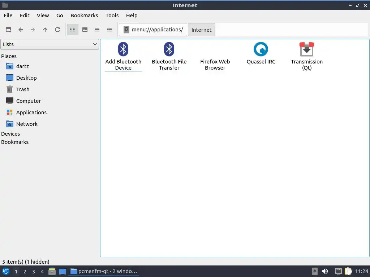Click the item count status bar text
Viewport: 370px width, 277px height.
(x=26, y=262)
